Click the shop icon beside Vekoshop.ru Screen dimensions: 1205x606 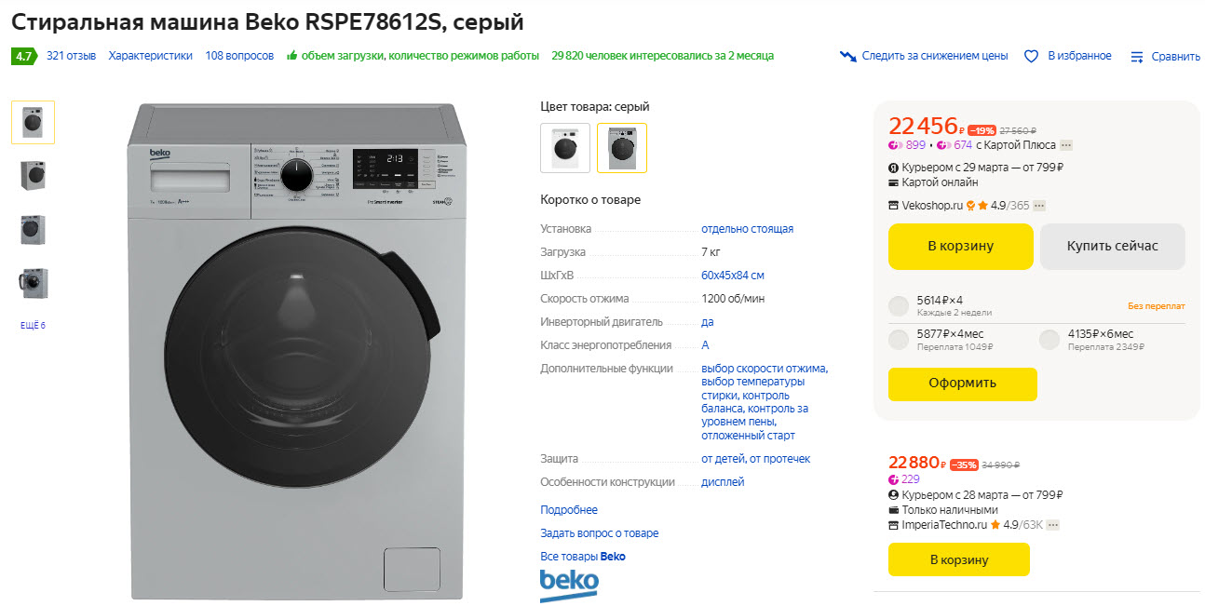pyautogui.click(x=894, y=206)
